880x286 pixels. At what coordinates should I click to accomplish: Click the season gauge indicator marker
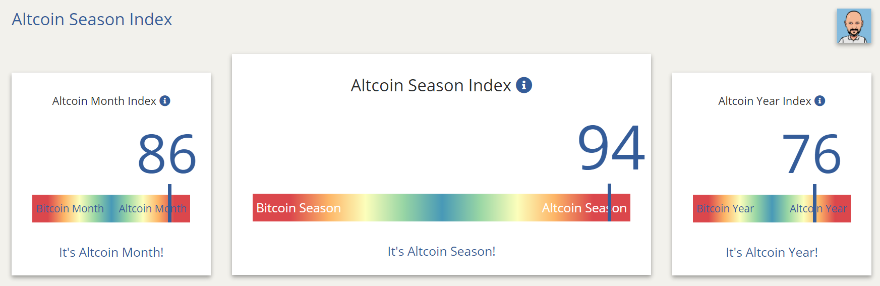[609, 202]
